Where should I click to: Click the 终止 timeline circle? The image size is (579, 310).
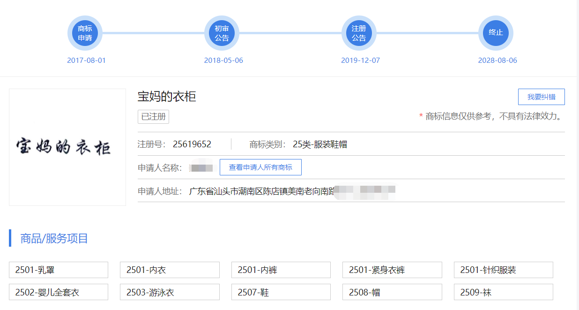coord(496,33)
